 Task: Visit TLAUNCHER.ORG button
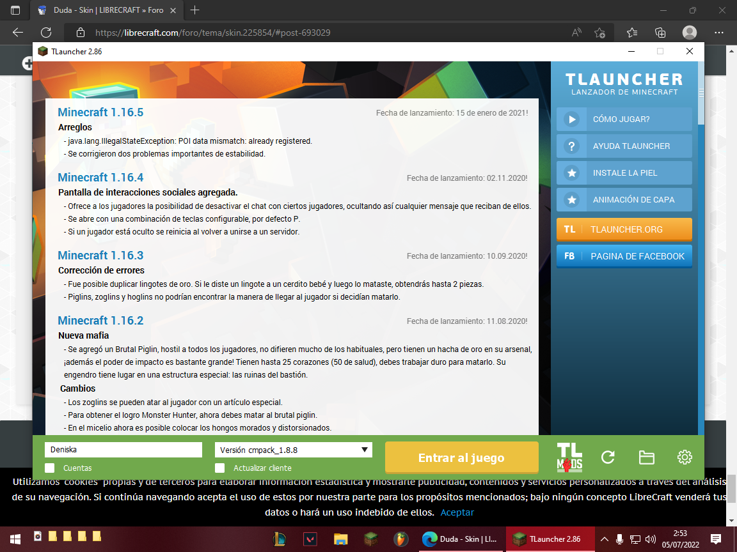click(x=624, y=229)
